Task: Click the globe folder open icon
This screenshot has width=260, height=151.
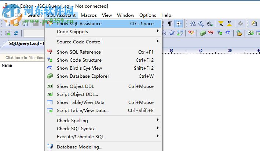Action: [x=239, y=33]
